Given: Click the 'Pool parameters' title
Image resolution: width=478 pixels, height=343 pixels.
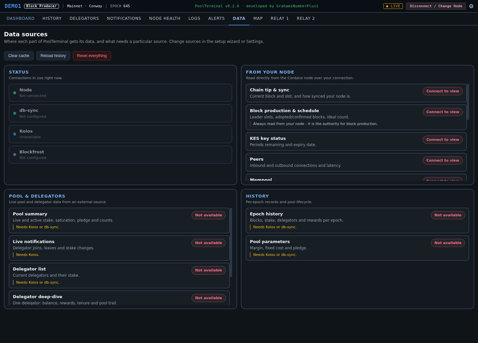Looking at the screenshot, I should coord(270,242).
